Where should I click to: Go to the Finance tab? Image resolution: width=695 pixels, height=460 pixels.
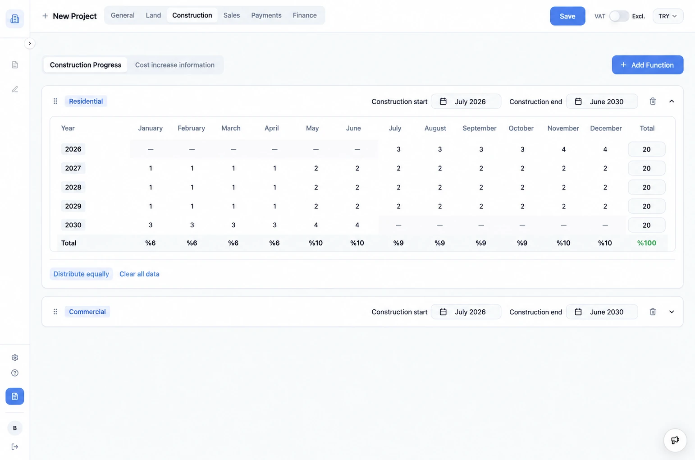pyautogui.click(x=305, y=15)
